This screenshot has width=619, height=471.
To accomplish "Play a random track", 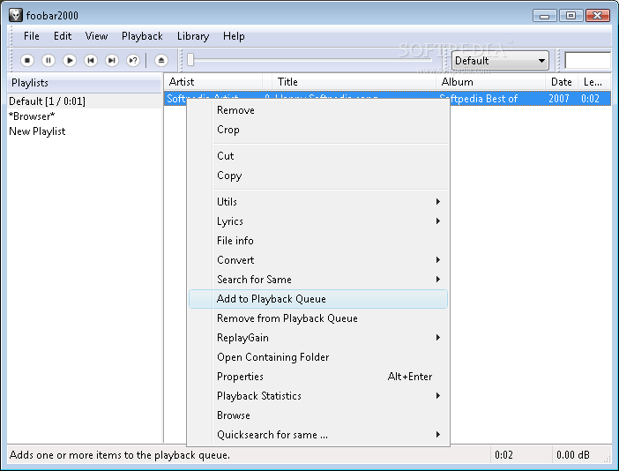I will pos(133,60).
